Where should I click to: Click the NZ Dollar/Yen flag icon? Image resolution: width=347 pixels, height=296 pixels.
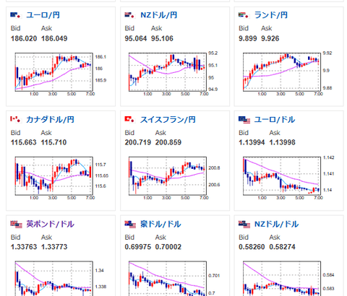(x=129, y=15)
